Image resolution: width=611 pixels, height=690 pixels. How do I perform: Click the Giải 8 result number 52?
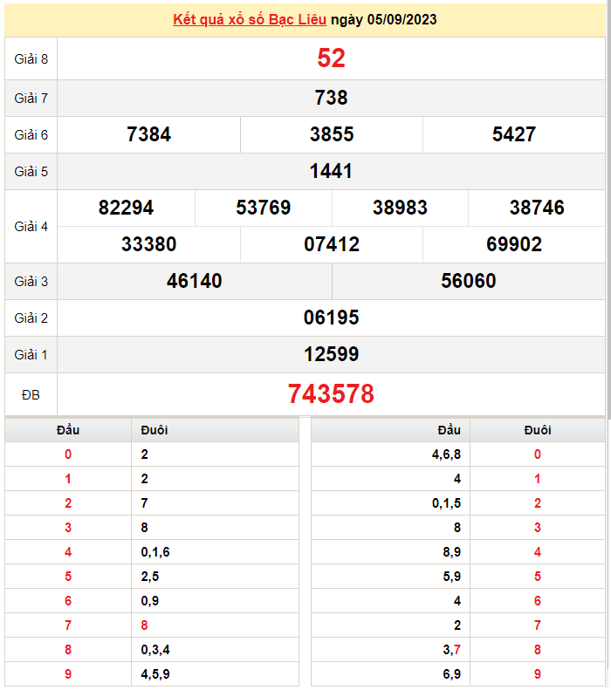pos(331,58)
